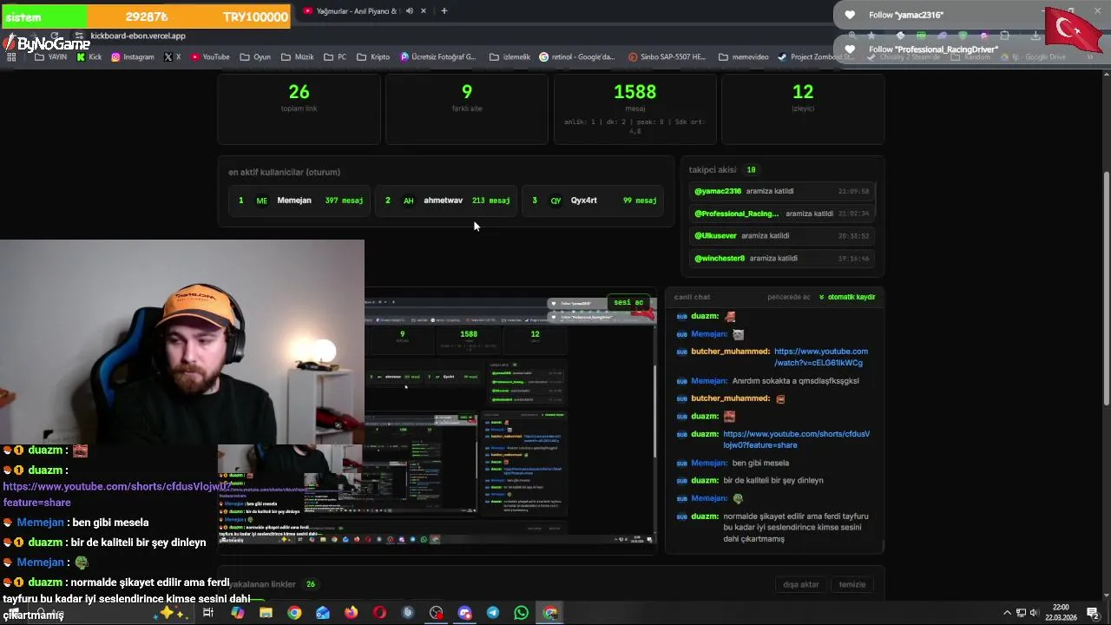
Task: Open a new browser tab
Action: 444,11
